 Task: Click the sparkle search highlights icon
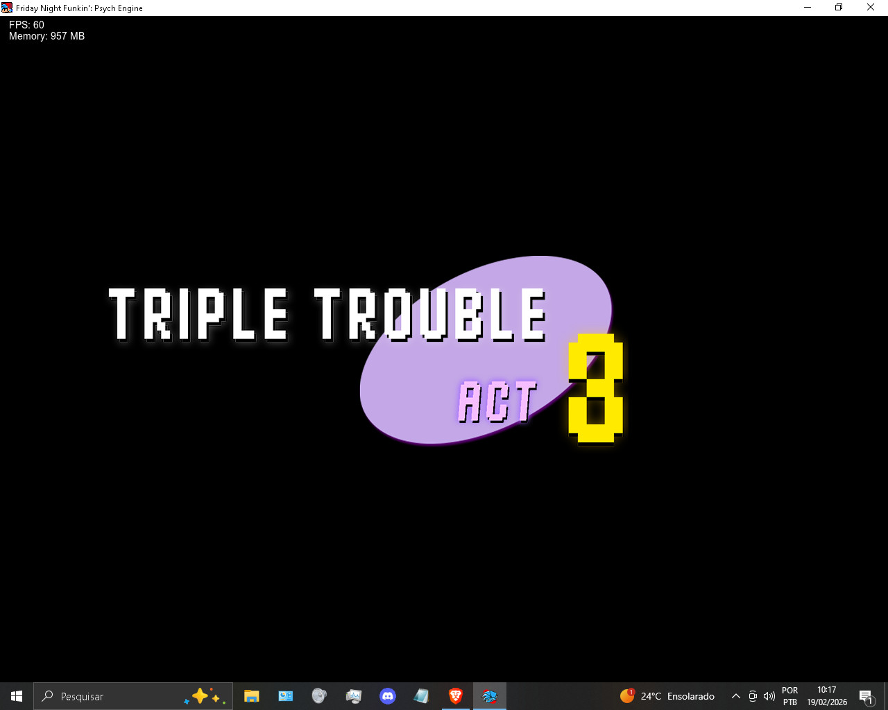205,696
